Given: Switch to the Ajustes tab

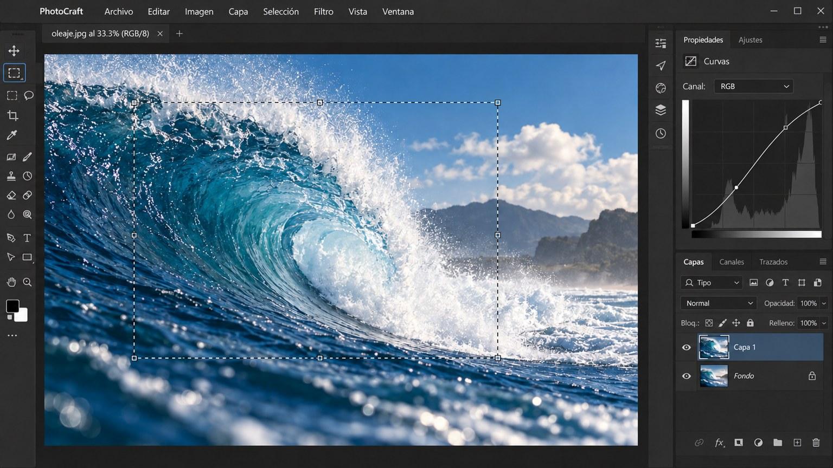Looking at the screenshot, I should [x=751, y=40].
